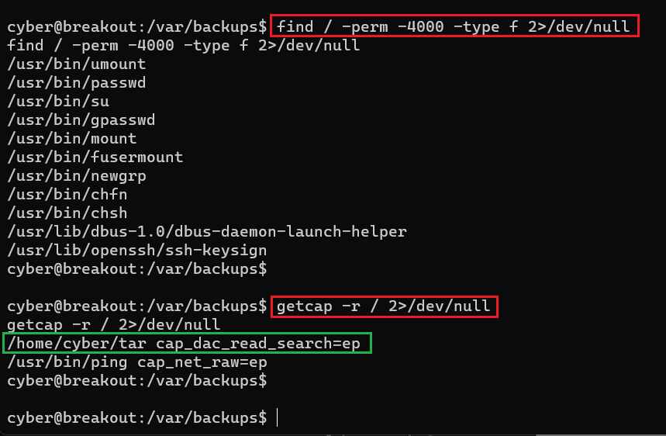Click the red-boxed find command
This screenshot has height=436, width=666.
coord(456,26)
